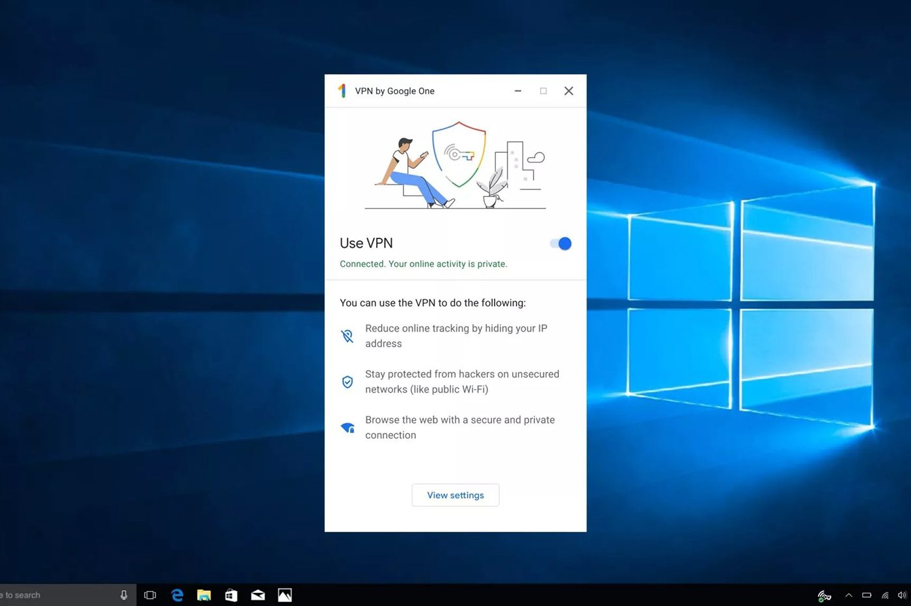Click the "VPN by Google One" window title
The width and height of the screenshot is (911, 606).
point(395,91)
